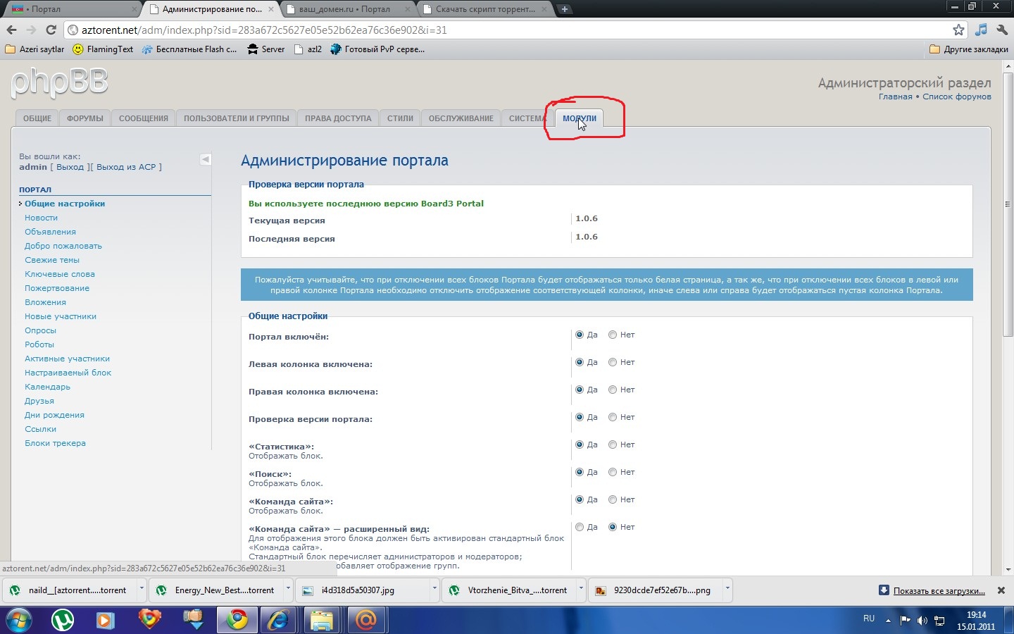Click the network icon in the tray
The image size is (1014, 634).
[x=939, y=621]
